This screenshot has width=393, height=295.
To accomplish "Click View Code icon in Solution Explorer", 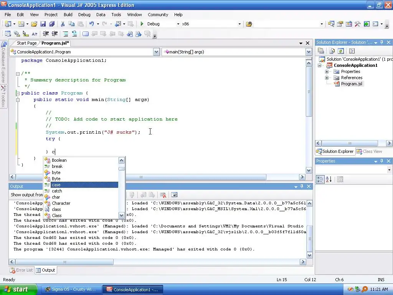I will (352, 51).
